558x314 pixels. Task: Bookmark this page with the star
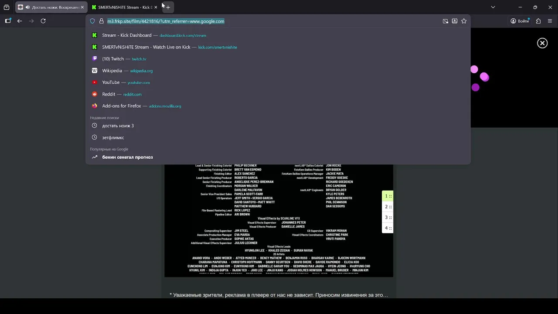[x=464, y=21]
